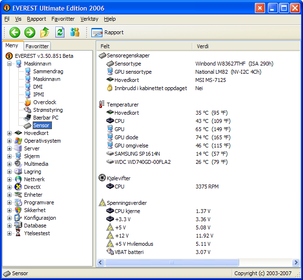This screenshot has width=303, height=280.
Task: Click the scrollbar left arrow
Action: [x=101, y=263]
